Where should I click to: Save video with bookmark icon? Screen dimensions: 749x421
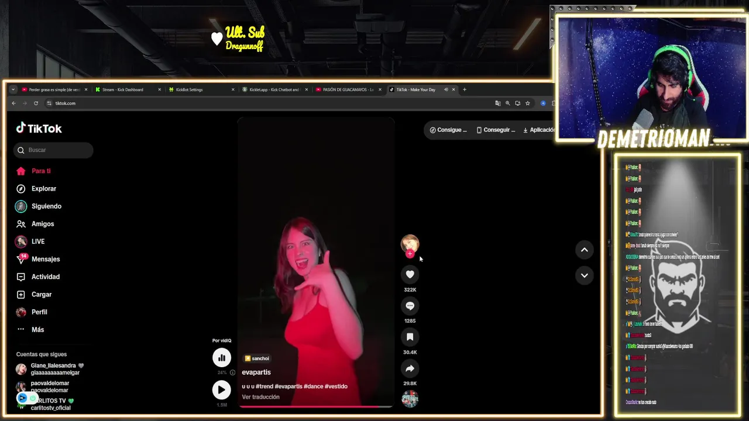(410, 337)
